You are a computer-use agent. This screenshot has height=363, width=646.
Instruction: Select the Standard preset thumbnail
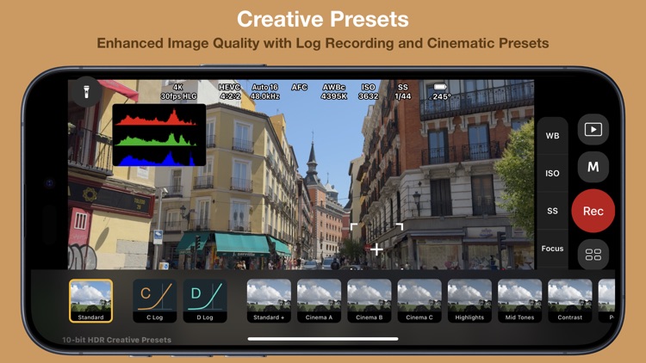[90, 301]
